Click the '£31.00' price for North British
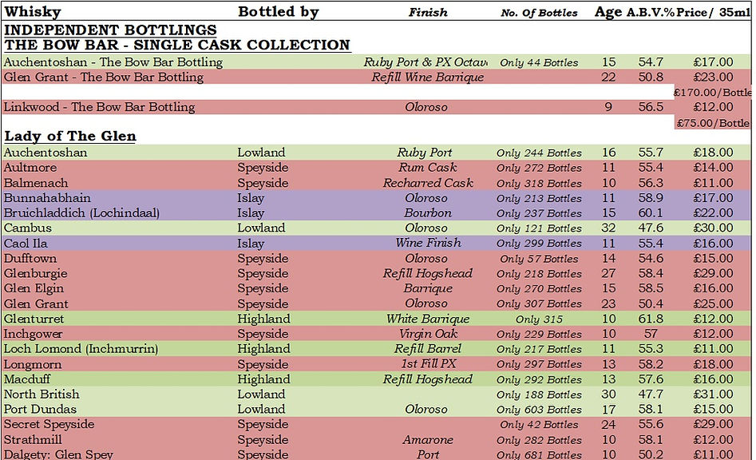The height and width of the screenshot is (460, 756). click(x=713, y=394)
